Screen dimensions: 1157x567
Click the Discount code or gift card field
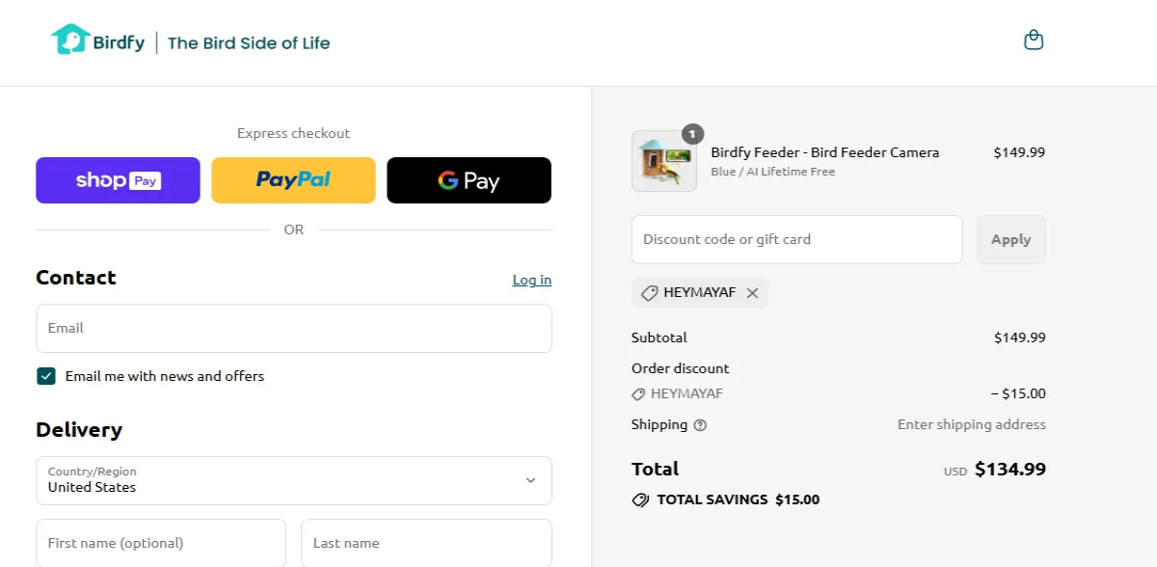(x=796, y=240)
